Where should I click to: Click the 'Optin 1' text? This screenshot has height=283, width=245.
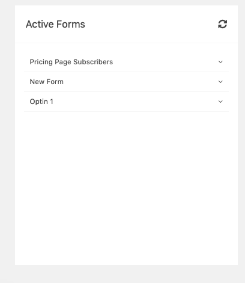[41, 102]
